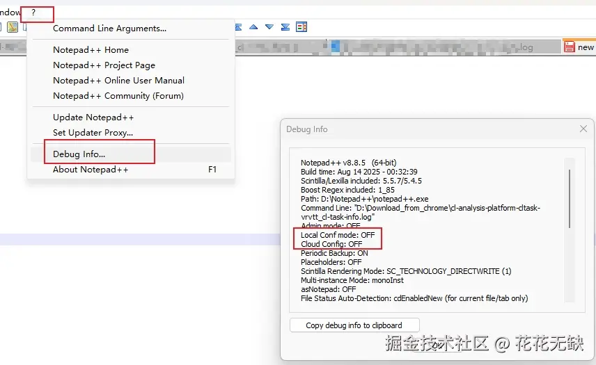Jump to next diff down-arrow icon
This screenshot has height=365, width=596.
(269, 27)
